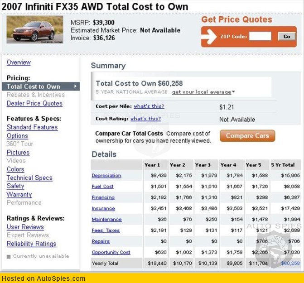Open the Safety link
The height and width of the screenshot is (283, 304).
(15, 186)
